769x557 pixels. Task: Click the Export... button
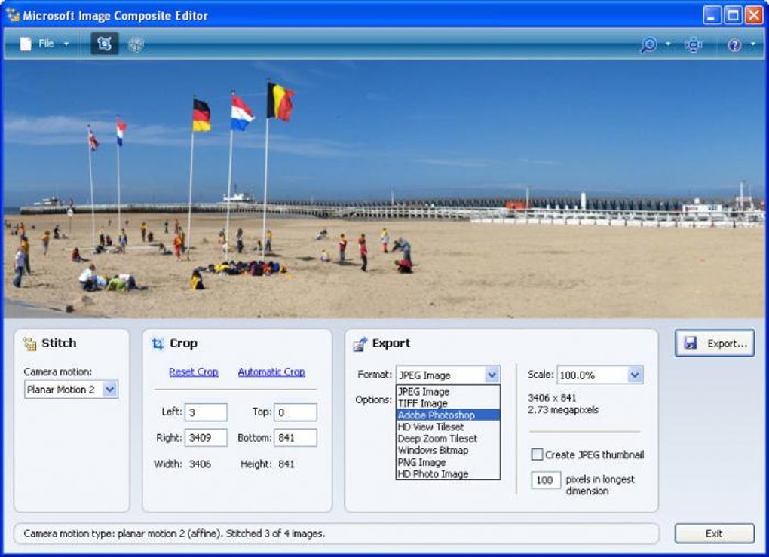tap(715, 343)
